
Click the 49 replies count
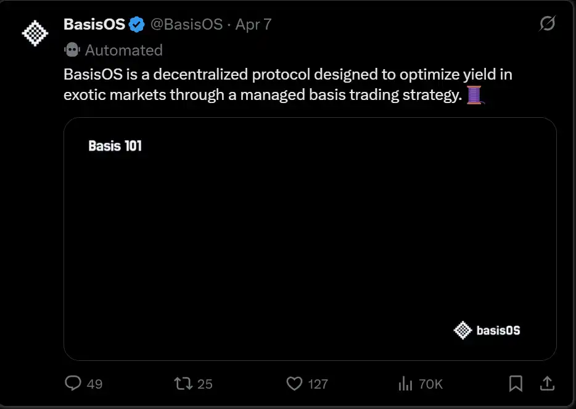(x=94, y=384)
